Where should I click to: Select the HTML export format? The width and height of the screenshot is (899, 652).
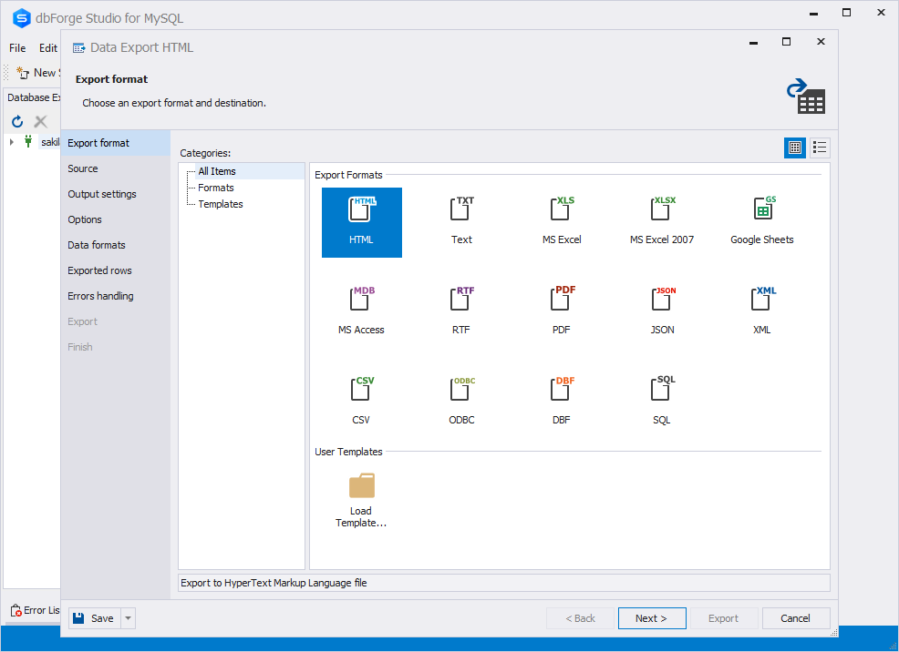[x=361, y=222]
